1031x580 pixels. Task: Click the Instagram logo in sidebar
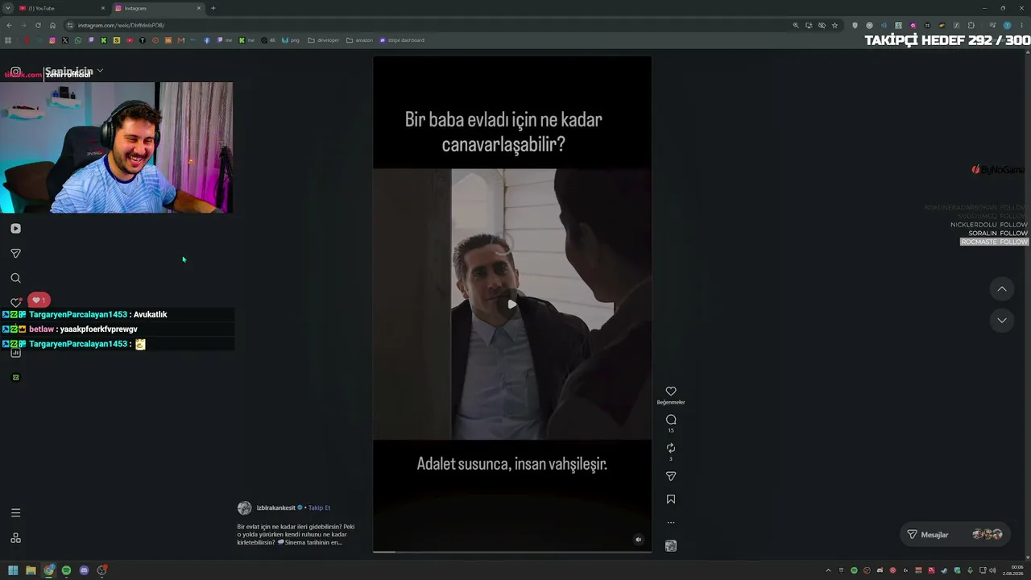point(15,72)
